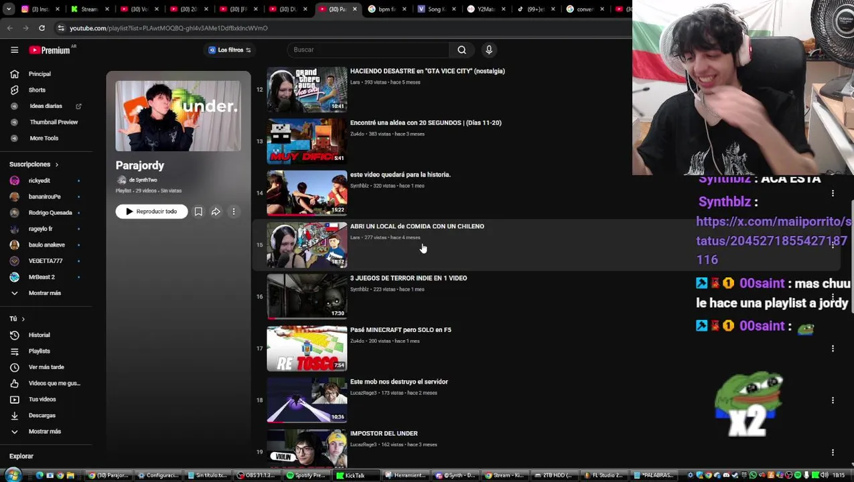Explorar section heading in sidebar
Image resolution: width=854 pixels, height=482 pixels.
[x=21, y=456]
